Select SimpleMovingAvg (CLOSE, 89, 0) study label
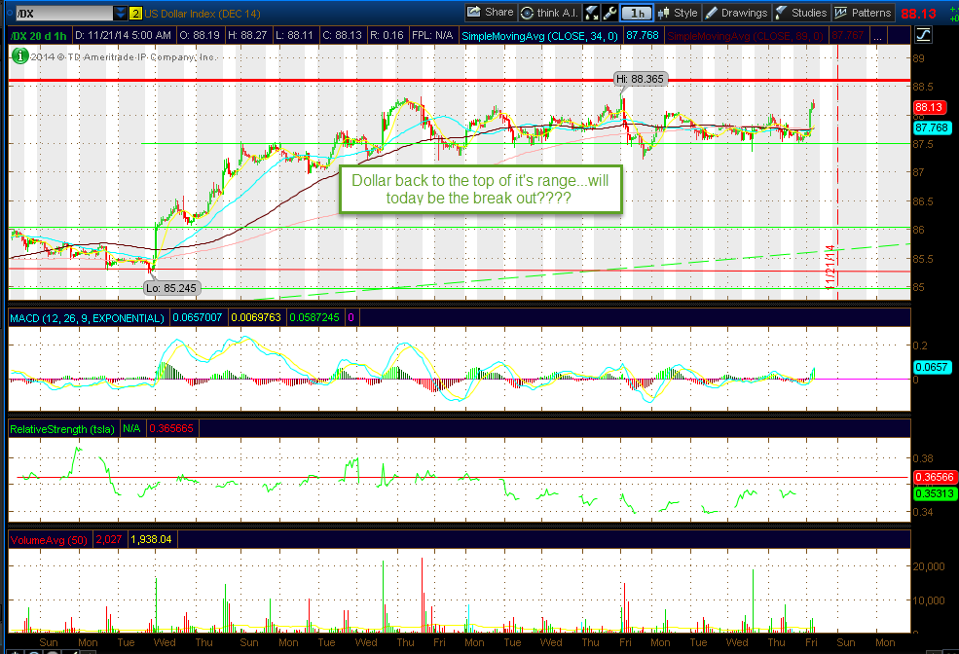The image size is (959, 654). coord(746,36)
